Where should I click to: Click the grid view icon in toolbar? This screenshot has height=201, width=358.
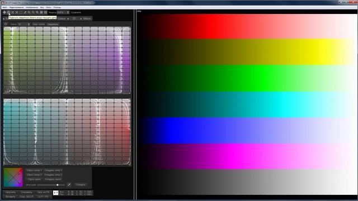coord(45,12)
